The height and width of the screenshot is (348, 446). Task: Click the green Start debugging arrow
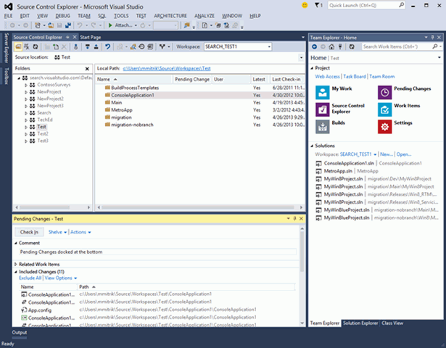110,25
